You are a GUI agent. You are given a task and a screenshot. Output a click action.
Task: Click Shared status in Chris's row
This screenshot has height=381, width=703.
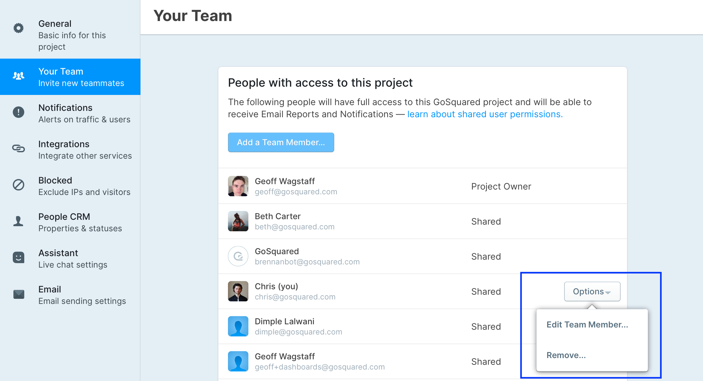486,291
